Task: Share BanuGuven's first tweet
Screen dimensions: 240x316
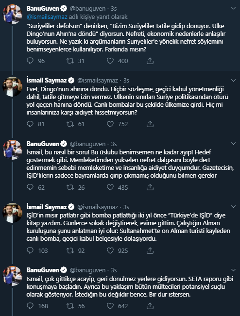Action: [150, 61]
